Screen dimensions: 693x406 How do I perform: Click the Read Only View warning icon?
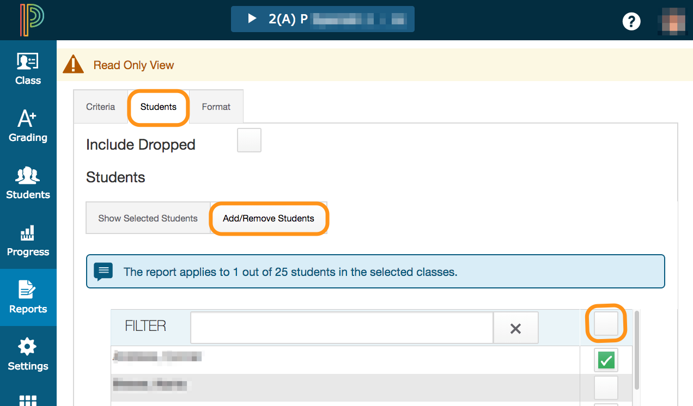[x=74, y=65]
